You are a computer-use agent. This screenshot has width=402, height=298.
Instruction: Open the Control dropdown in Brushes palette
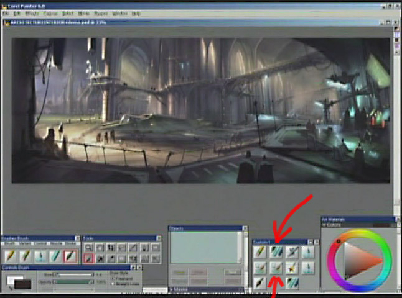pos(40,243)
